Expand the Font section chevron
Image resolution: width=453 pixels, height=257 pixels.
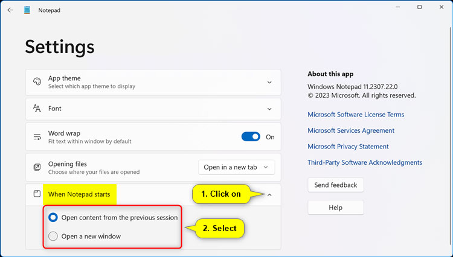tap(269, 109)
